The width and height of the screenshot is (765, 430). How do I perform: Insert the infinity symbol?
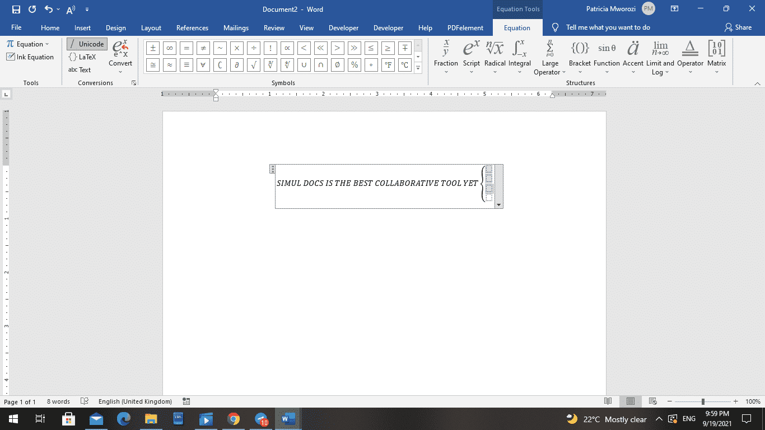169,48
